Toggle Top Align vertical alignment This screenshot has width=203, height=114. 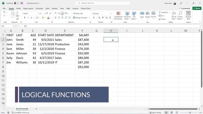tap(56, 13)
